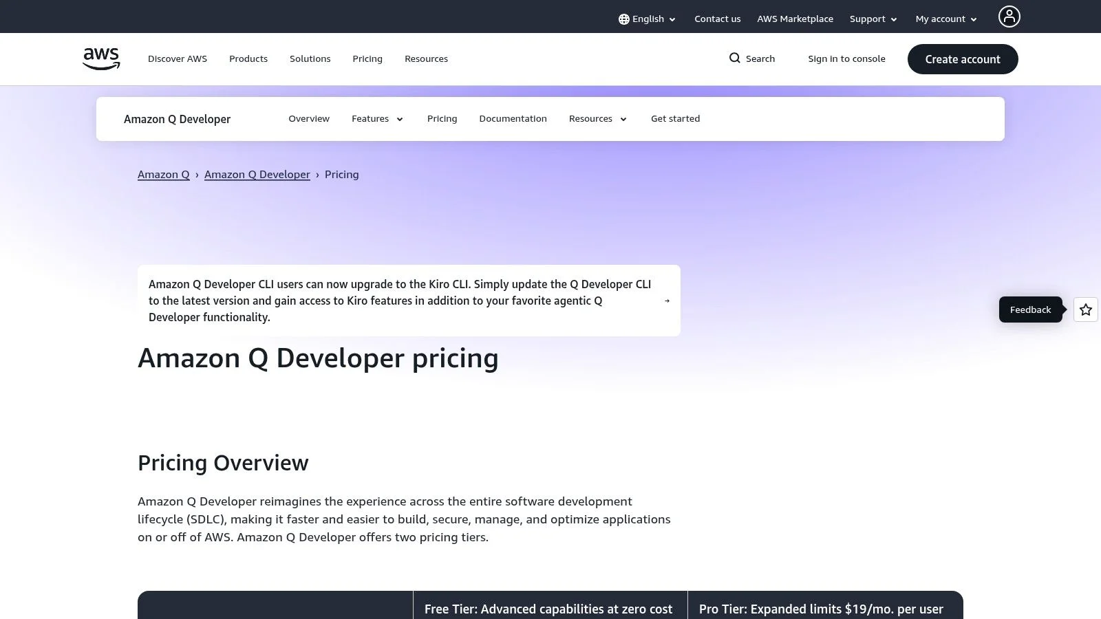Click the Amazon Q Developer pricing heading

pyautogui.click(x=318, y=358)
